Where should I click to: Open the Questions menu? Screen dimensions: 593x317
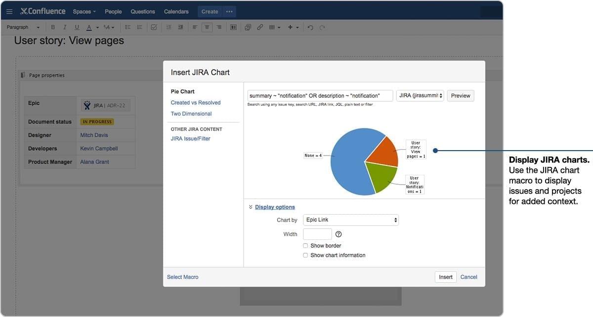click(x=143, y=11)
